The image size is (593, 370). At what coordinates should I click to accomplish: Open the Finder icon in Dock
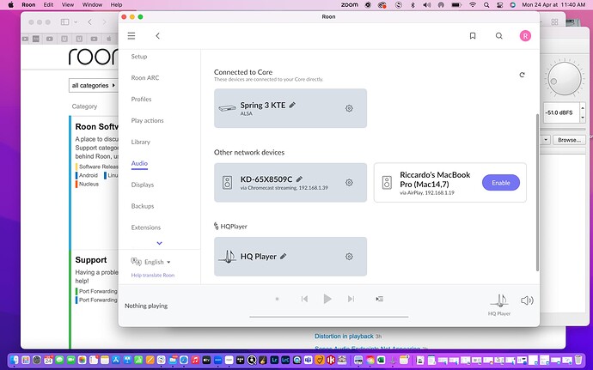point(15,360)
